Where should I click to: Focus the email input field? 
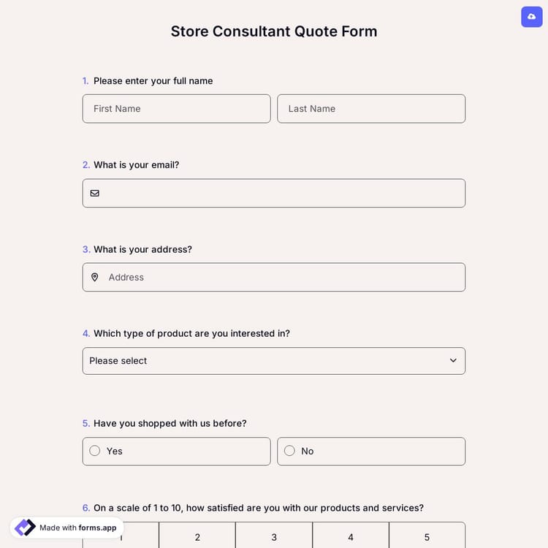pos(281,194)
